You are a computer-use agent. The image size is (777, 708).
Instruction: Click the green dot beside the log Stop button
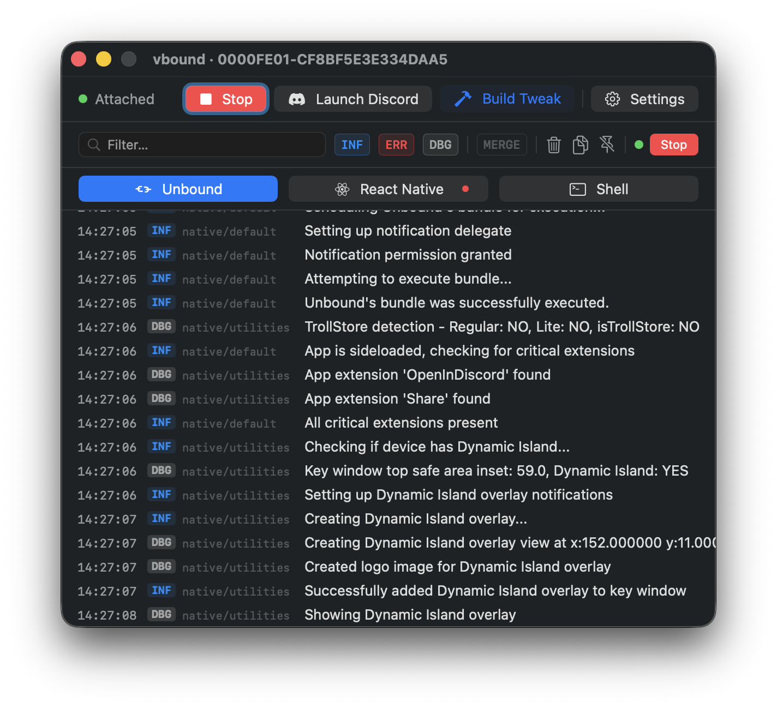click(639, 145)
